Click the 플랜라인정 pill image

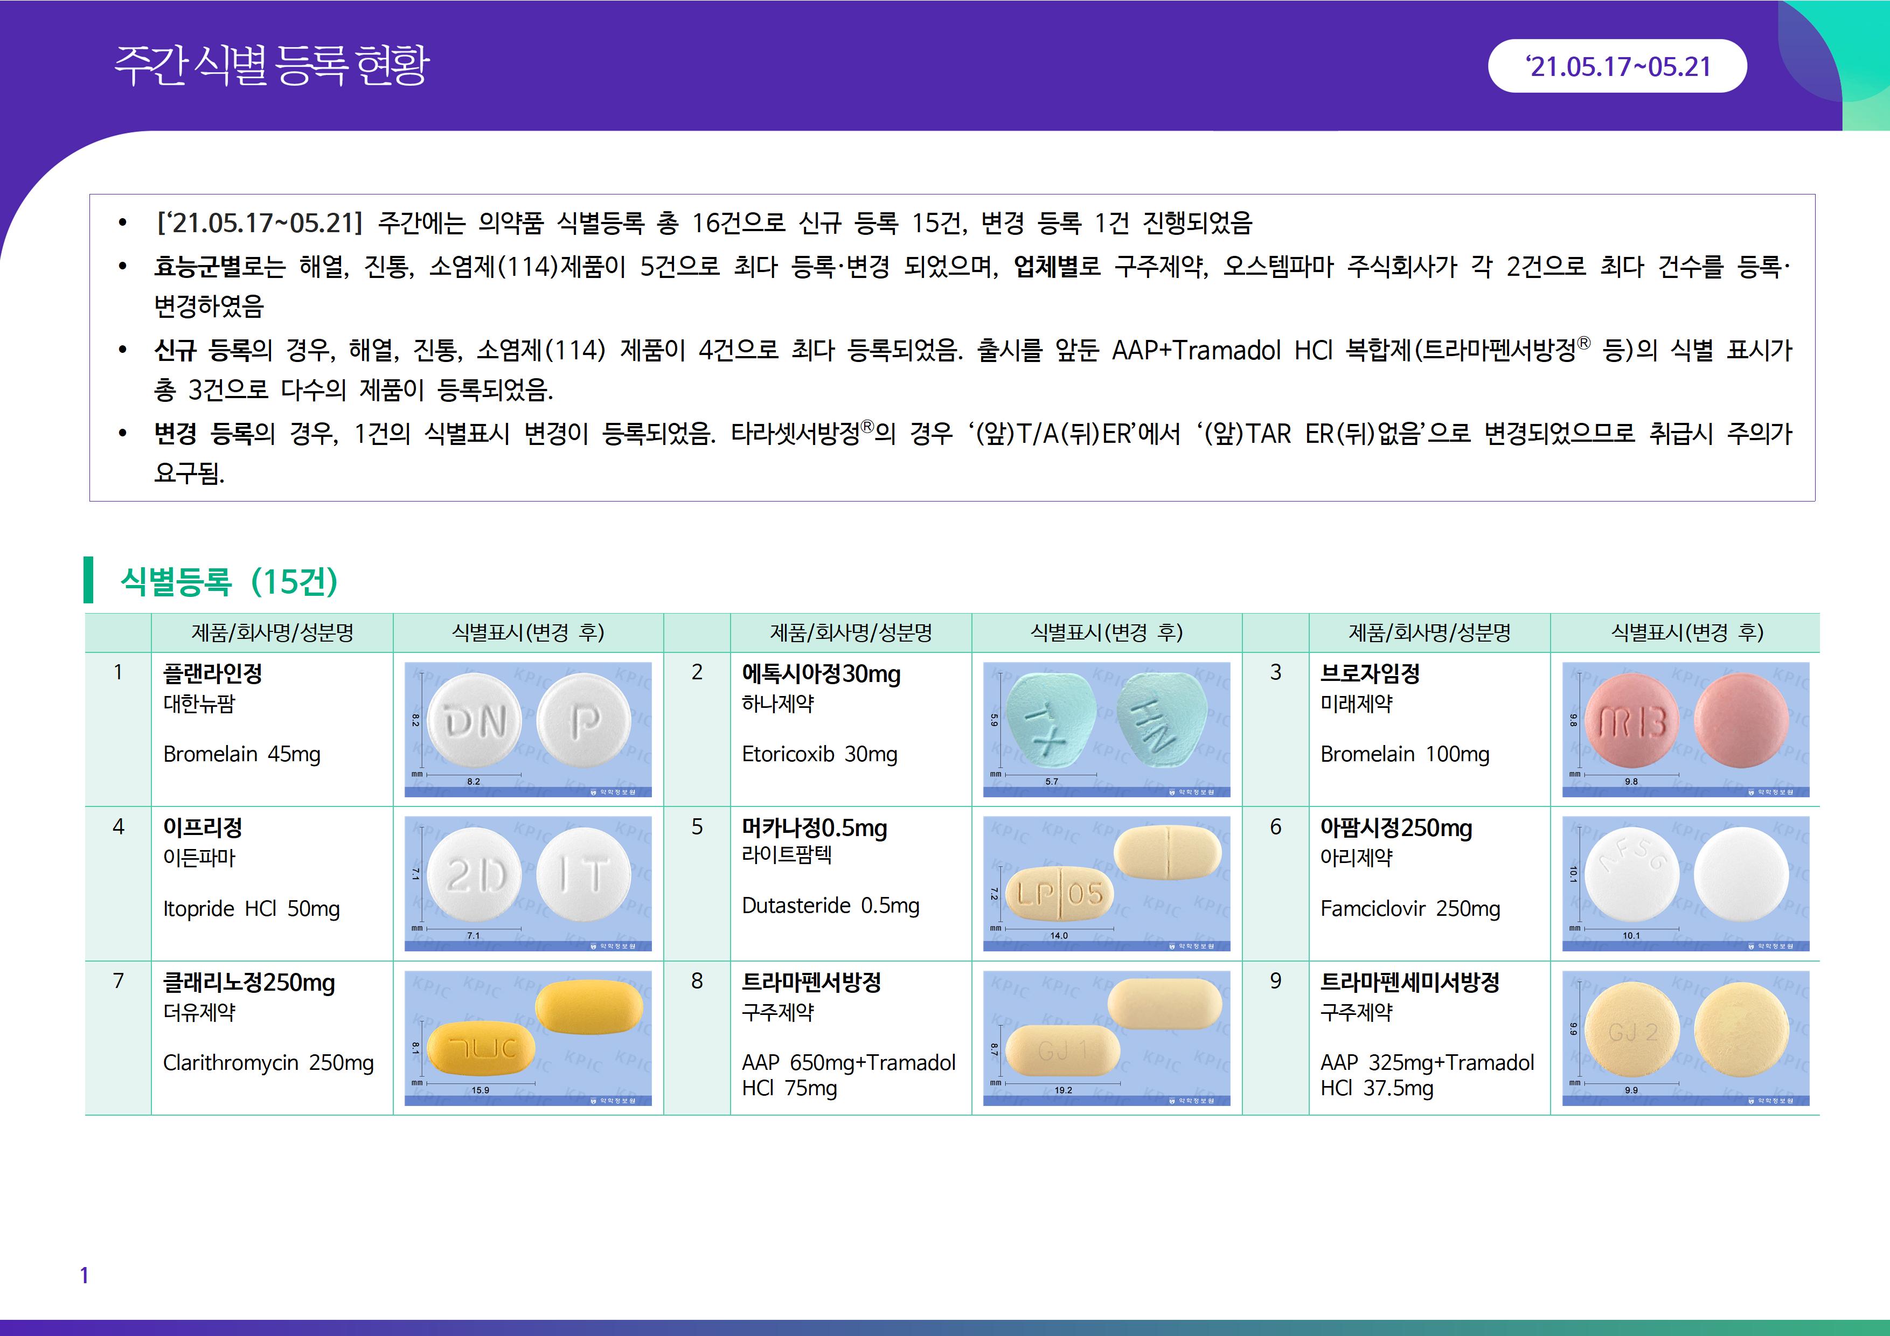[x=527, y=728]
